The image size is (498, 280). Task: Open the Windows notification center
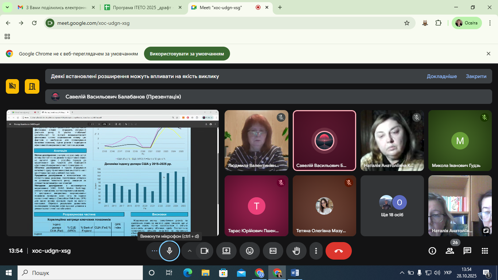(x=486, y=273)
